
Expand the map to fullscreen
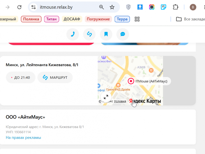pos(106,97)
